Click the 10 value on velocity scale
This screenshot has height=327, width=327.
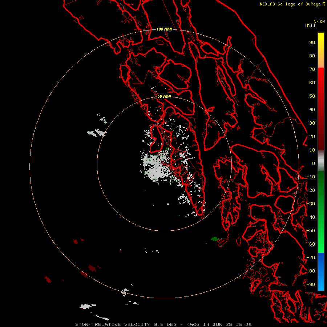pyautogui.click(x=312, y=150)
